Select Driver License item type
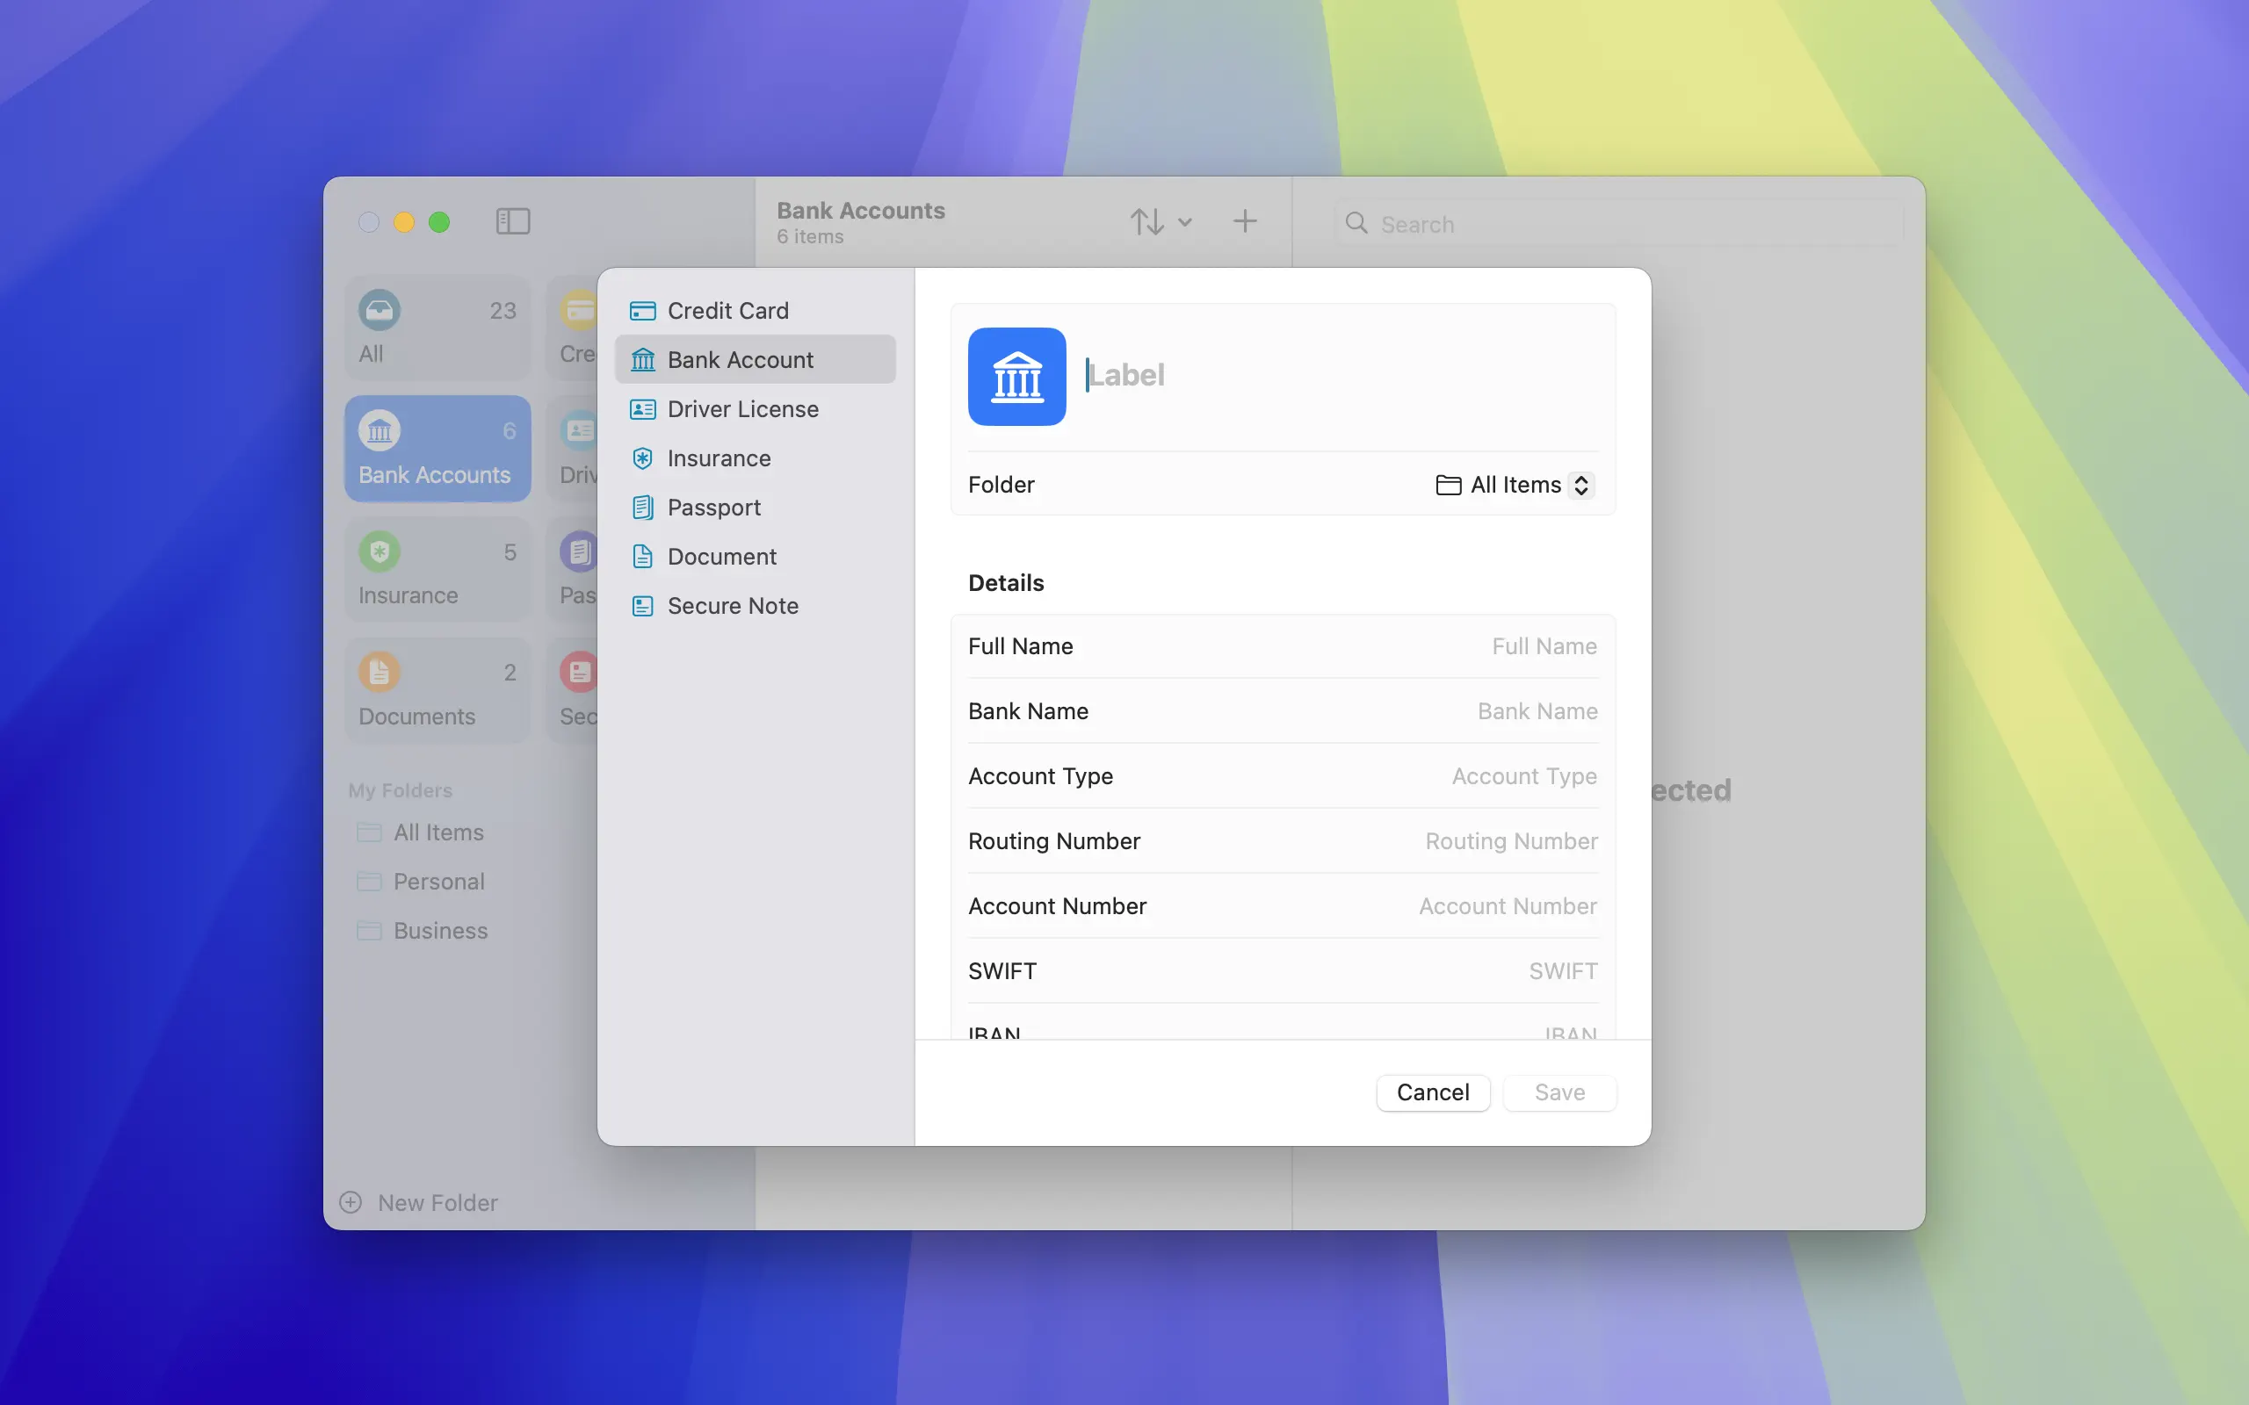This screenshot has width=2249, height=1405. pos(741,409)
